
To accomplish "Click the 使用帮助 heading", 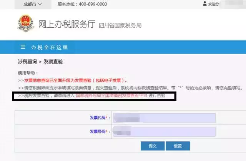I will coord(28,73).
